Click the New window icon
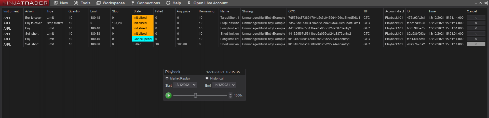 coord(56,3)
